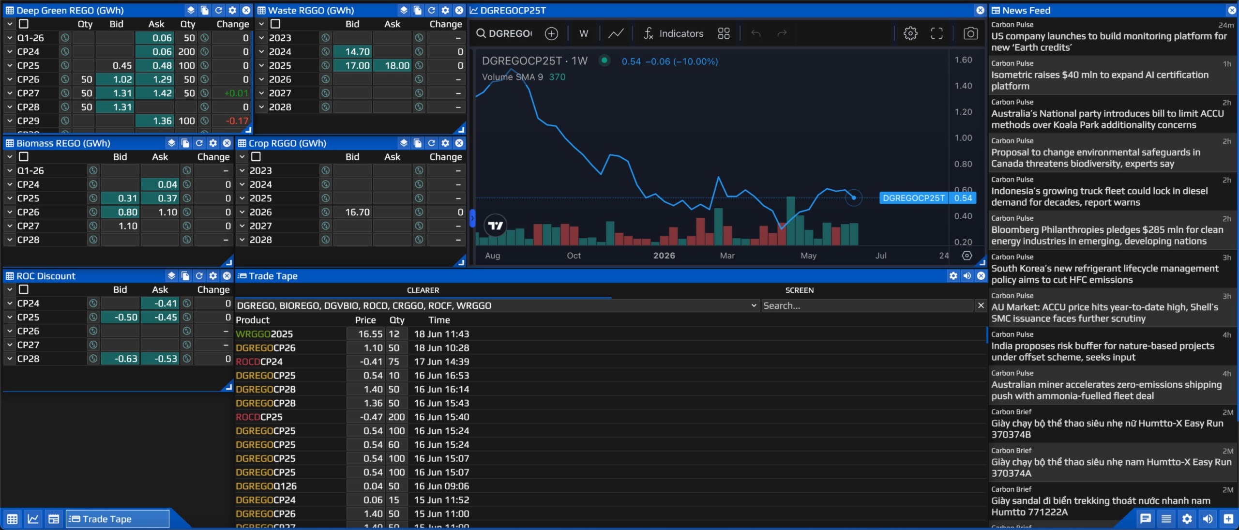Viewport: 1239px width, 530px height.
Task: Clear the Trade Tape search field
Action: (981, 305)
